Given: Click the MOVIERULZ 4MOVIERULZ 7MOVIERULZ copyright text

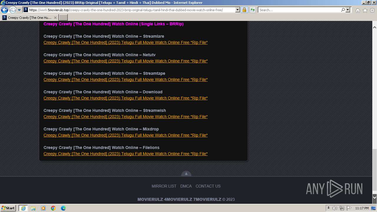Looking at the screenshot, I should tap(186, 199).
